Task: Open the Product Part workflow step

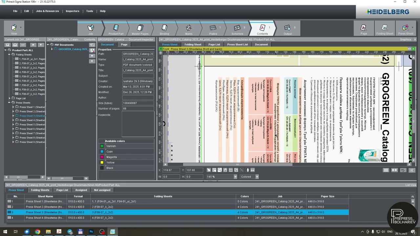Action: 116,29
